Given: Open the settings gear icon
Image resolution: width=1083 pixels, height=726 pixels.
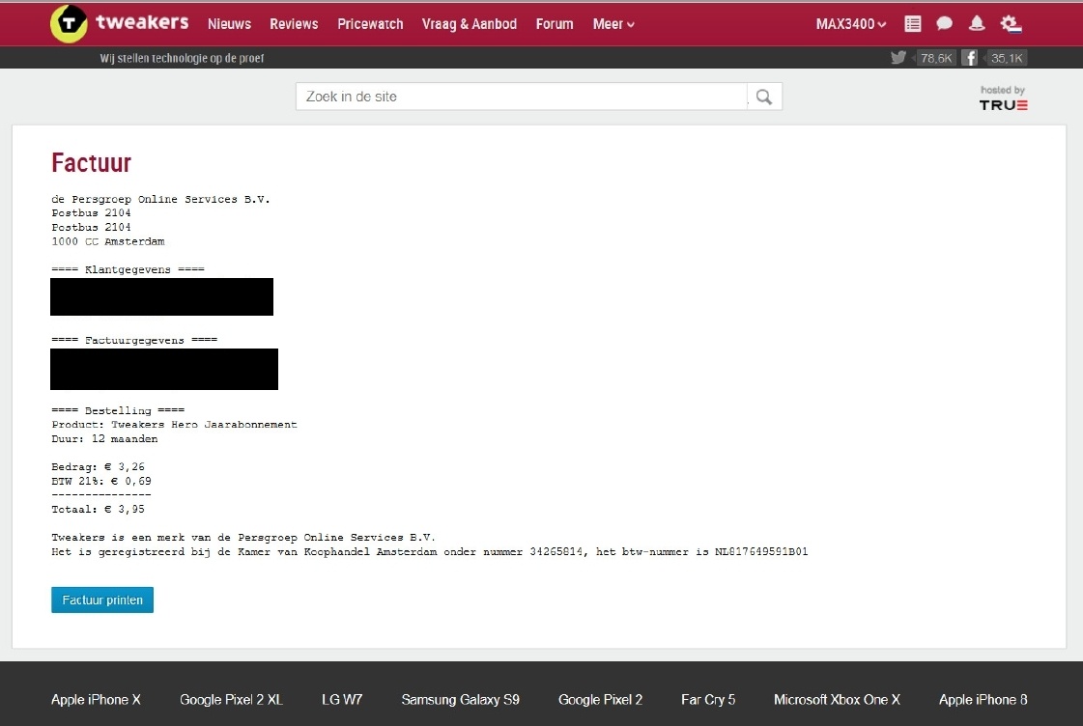Looking at the screenshot, I should (1011, 23).
